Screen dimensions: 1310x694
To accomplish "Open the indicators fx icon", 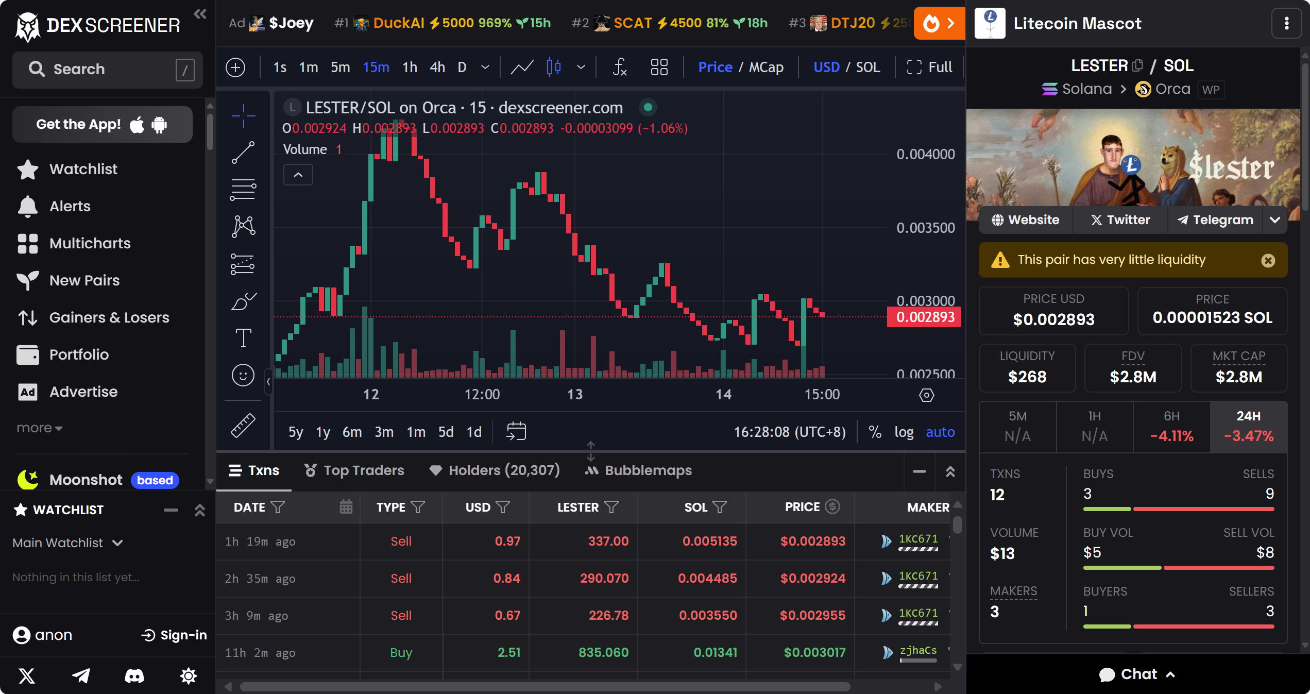I will (x=620, y=67).
